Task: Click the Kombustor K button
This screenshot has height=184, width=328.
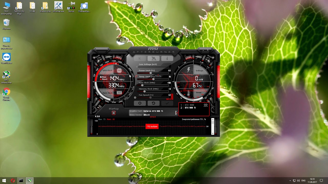Action: click(140, 59)
